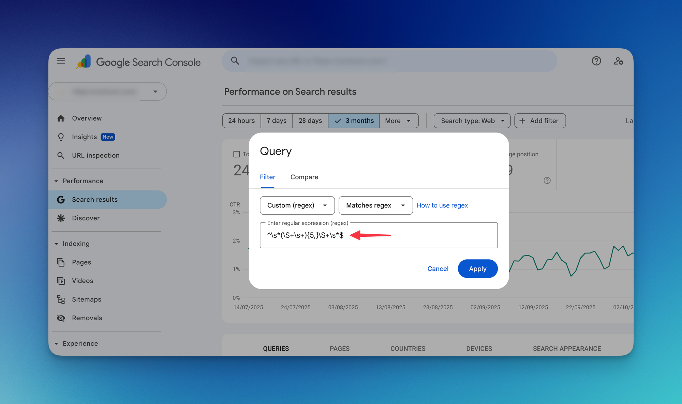Click the Insights lightbulb icon
682x404 pixels.
pyautogui.click(x=61, y=137)
